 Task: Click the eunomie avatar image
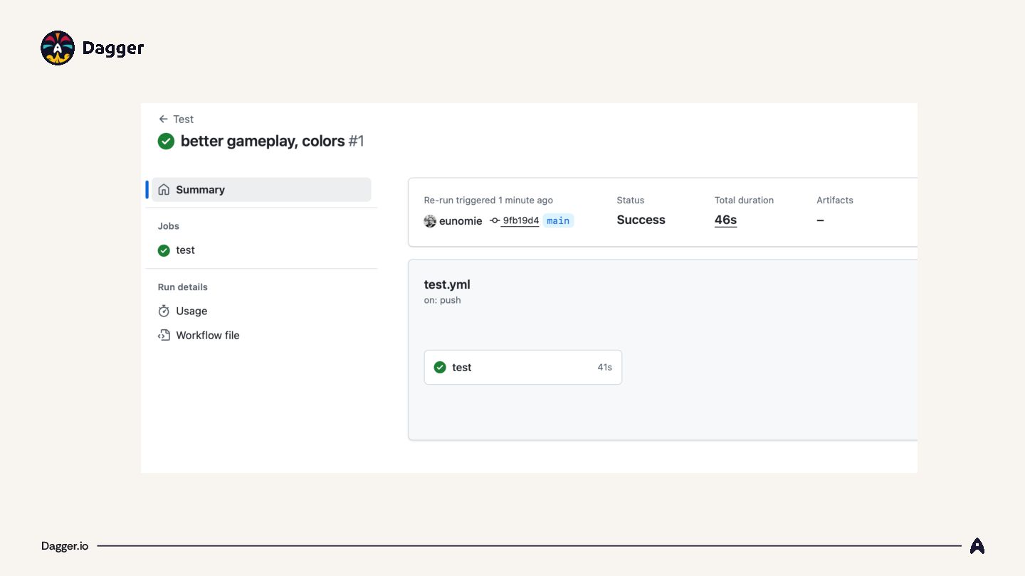(430, 221)
